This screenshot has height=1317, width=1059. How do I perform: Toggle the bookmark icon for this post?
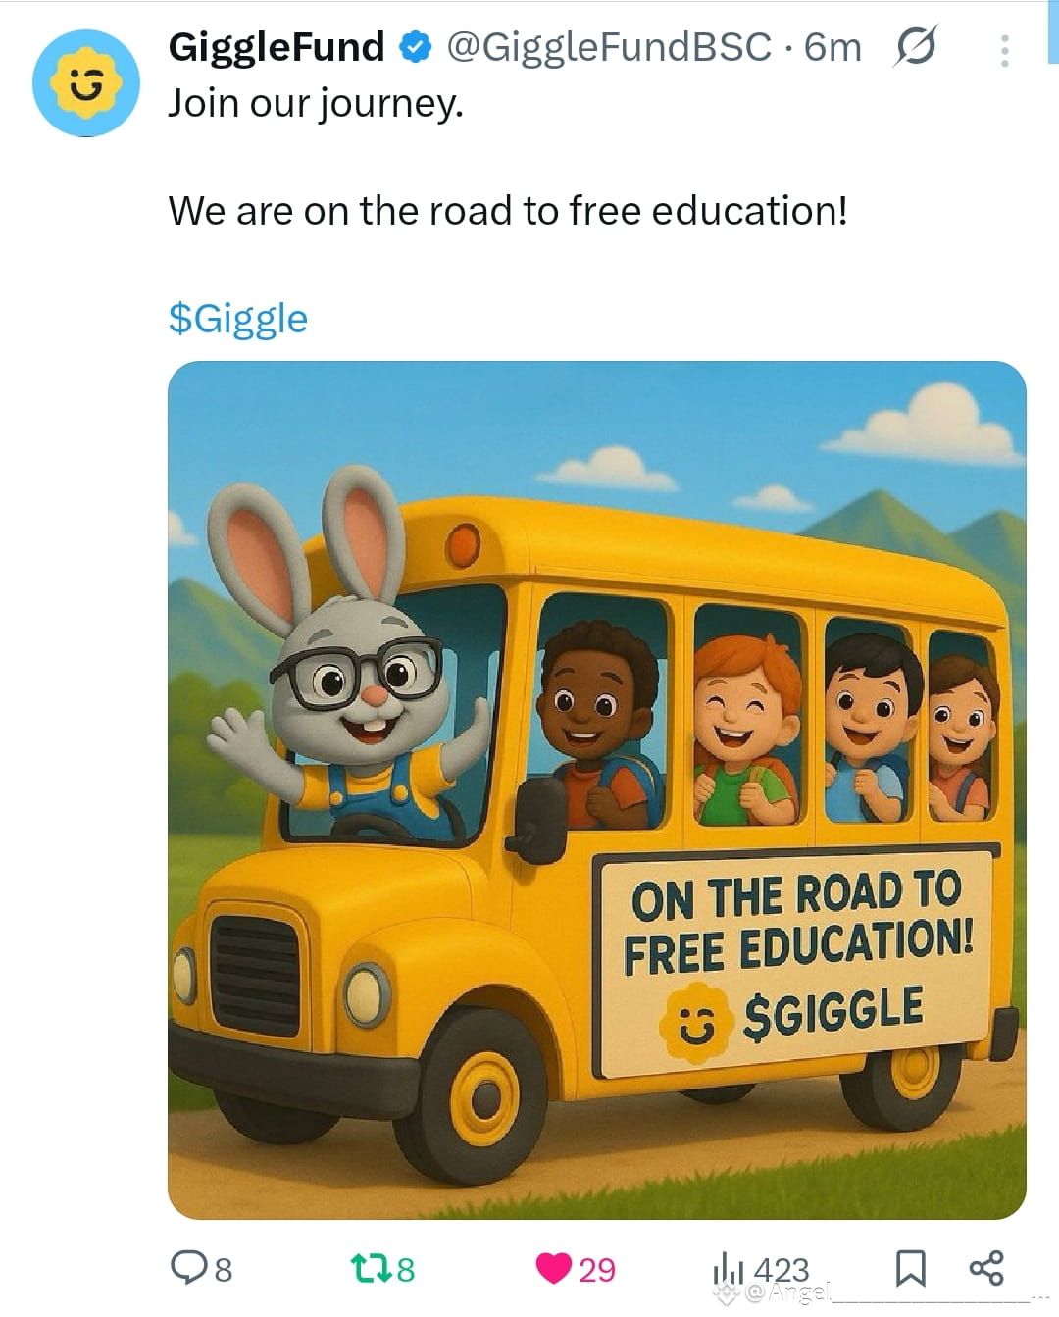coord(911,1268)
